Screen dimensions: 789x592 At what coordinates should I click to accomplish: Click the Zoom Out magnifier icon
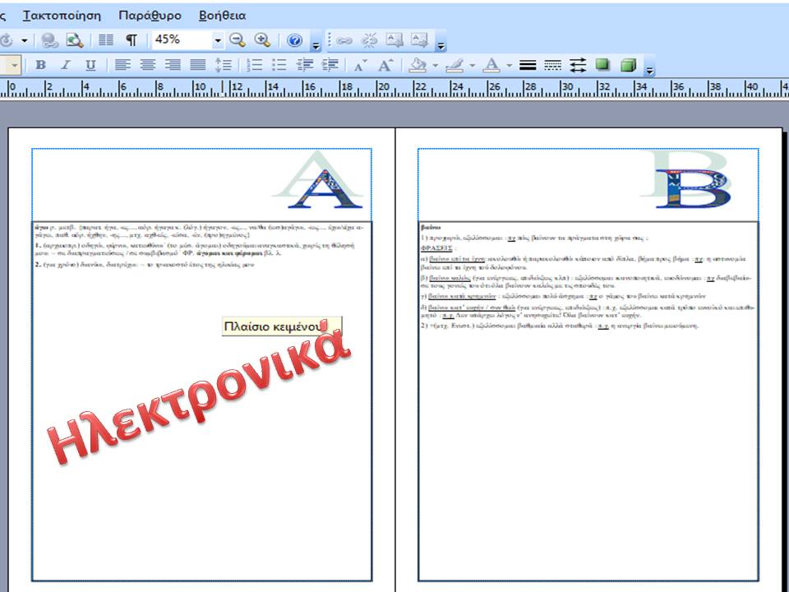point(238,40)
